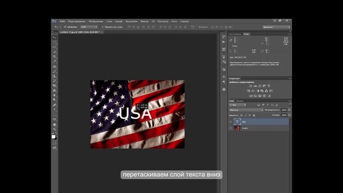Open the opacity slider arrow

tap(289, 110)
